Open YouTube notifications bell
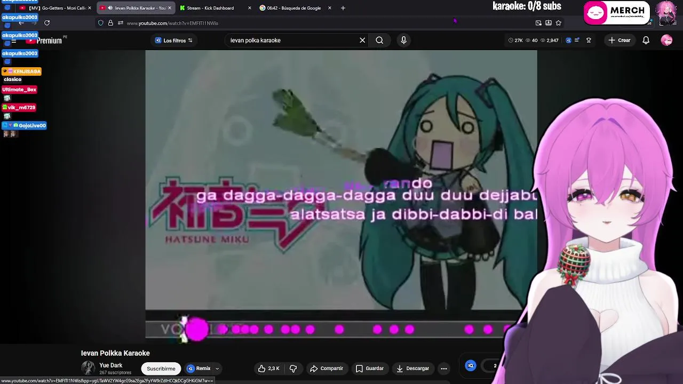Image resolution: width=683 pixels, height=384 pixels. coord(646,41)
